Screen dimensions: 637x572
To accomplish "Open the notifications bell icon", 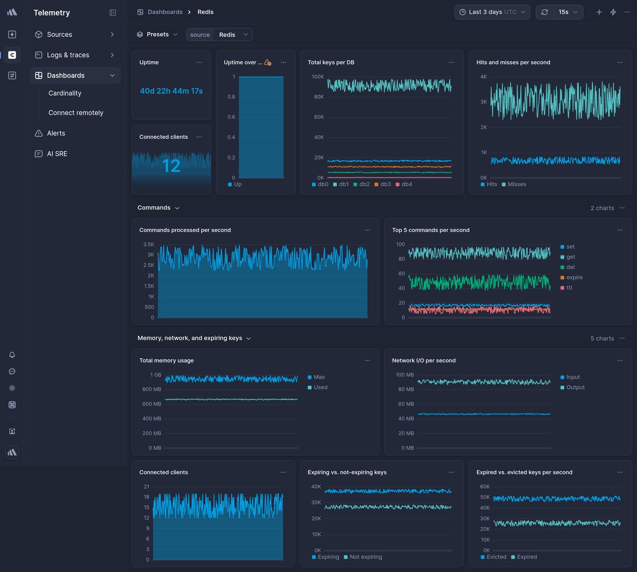I will pyautogui.click(x=12, y=355).
